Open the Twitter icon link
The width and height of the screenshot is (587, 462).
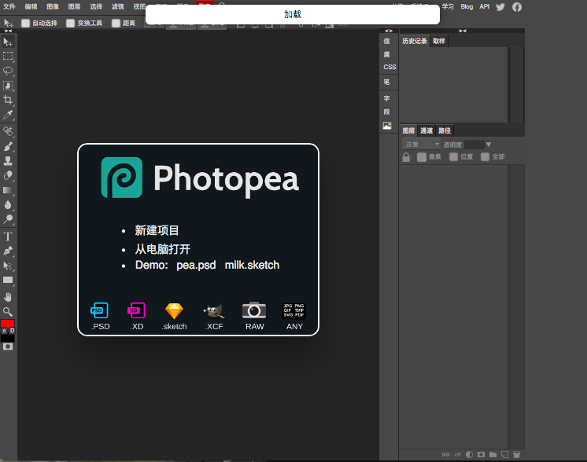point(500,7)
